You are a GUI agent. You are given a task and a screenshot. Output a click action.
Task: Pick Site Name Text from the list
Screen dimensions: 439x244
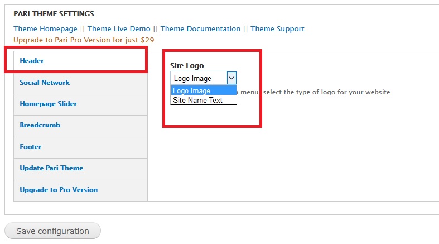click(197, 101)
